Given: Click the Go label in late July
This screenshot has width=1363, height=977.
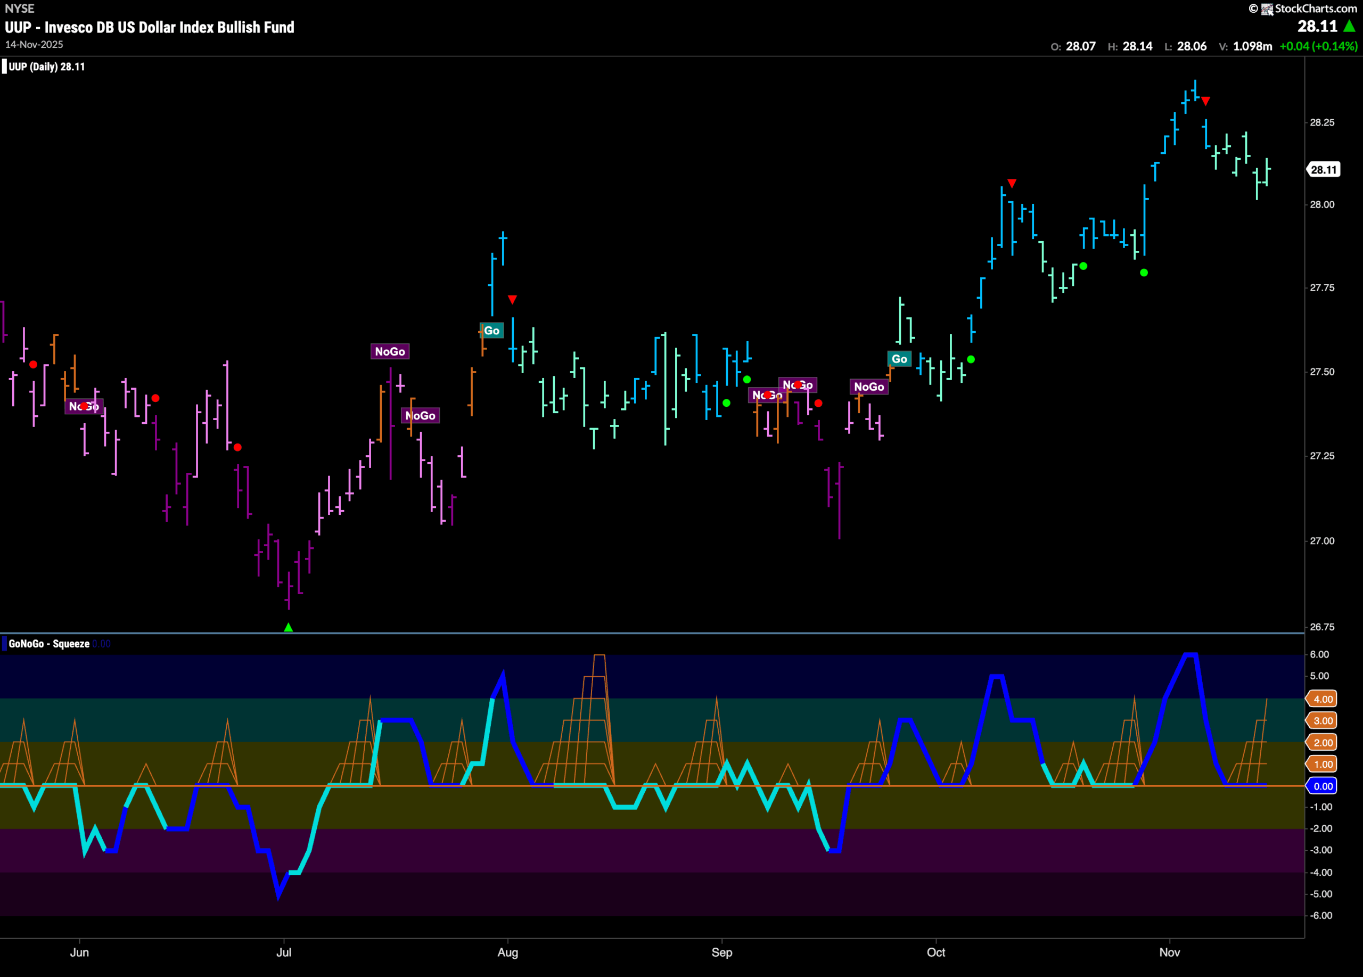Looking at the screenshot, I should click(x=491, y=331).
